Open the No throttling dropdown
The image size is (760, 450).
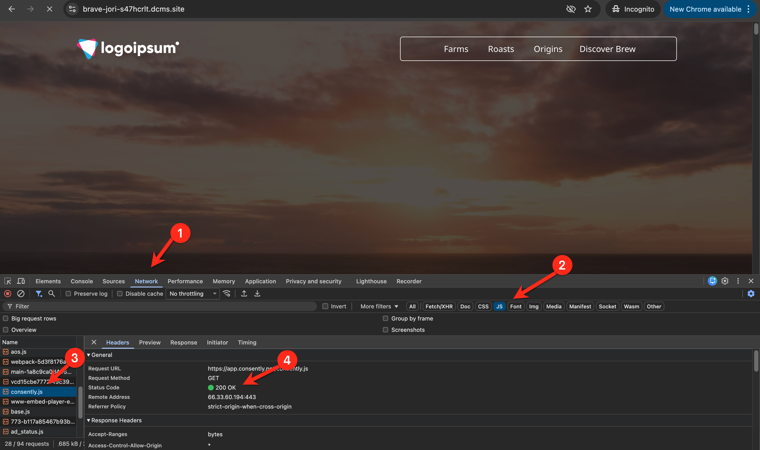[x=193, y=294]
